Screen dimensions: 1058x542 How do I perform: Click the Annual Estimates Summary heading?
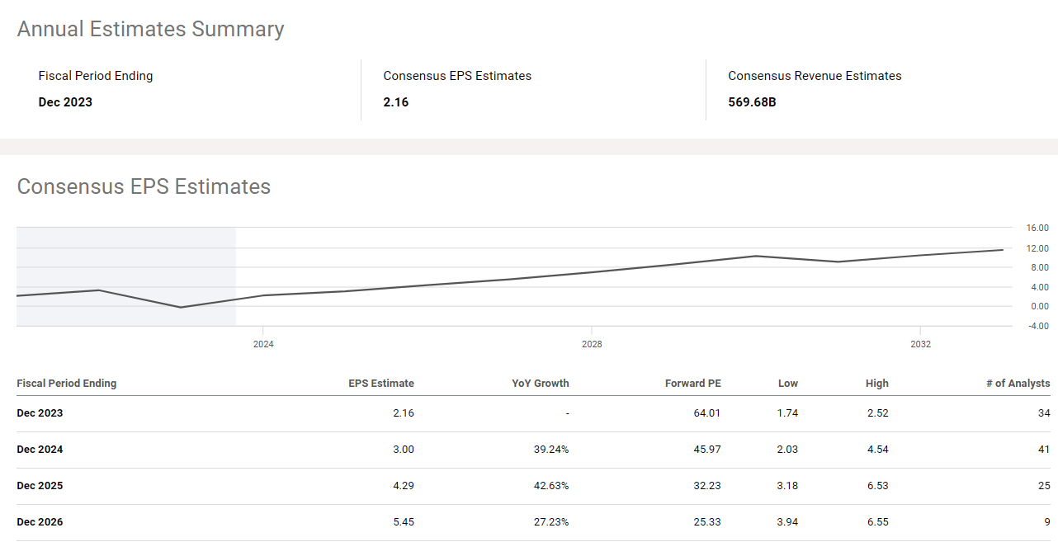click(x=150, y=28)
